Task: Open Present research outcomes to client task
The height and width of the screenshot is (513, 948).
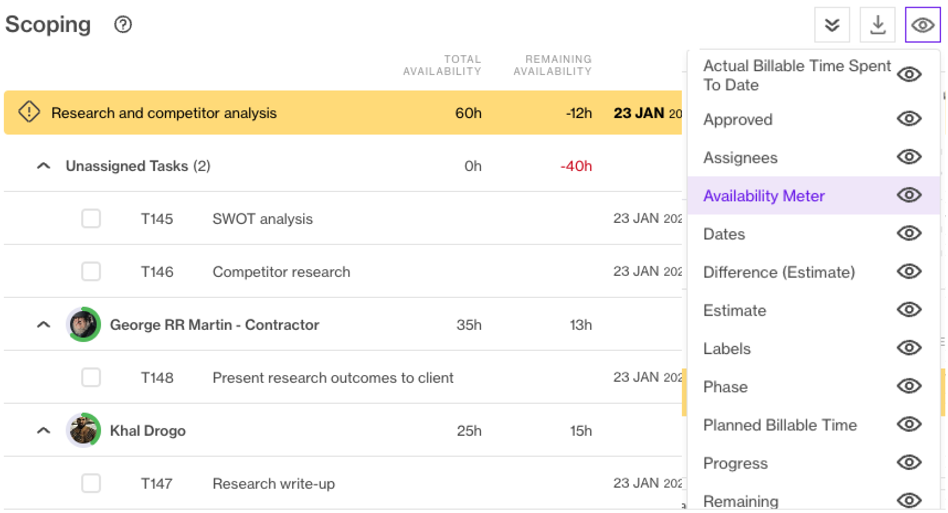Action: pos(332,378)
